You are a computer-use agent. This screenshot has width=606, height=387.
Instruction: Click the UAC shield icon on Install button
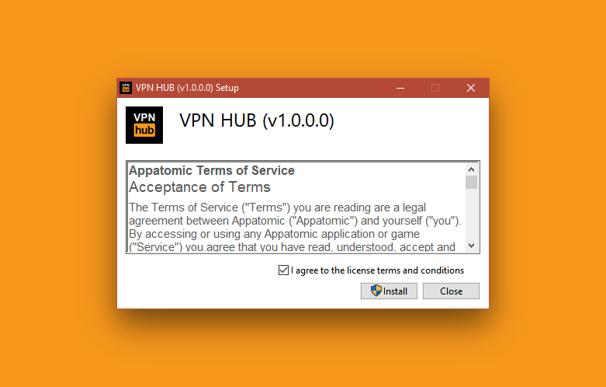pyautogui.click(x=376, y=291)
